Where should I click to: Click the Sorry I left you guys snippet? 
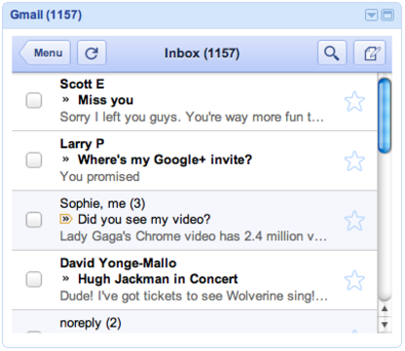[x=192, y=118]
